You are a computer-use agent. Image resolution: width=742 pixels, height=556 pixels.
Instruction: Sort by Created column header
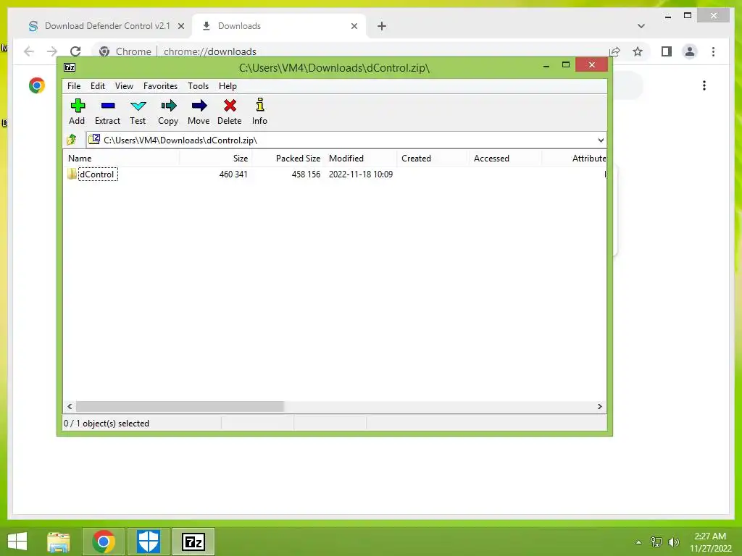pos(433,159)
